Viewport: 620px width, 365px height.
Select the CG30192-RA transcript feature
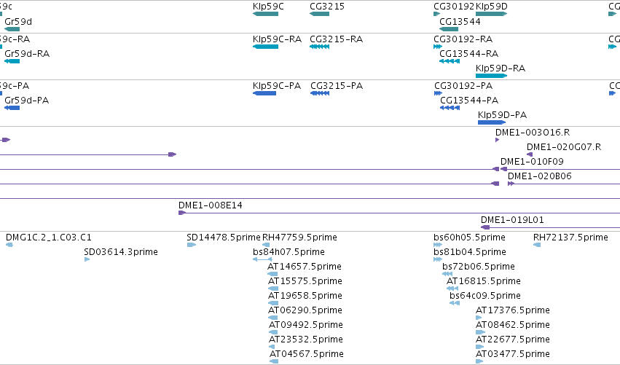(438, 47)
